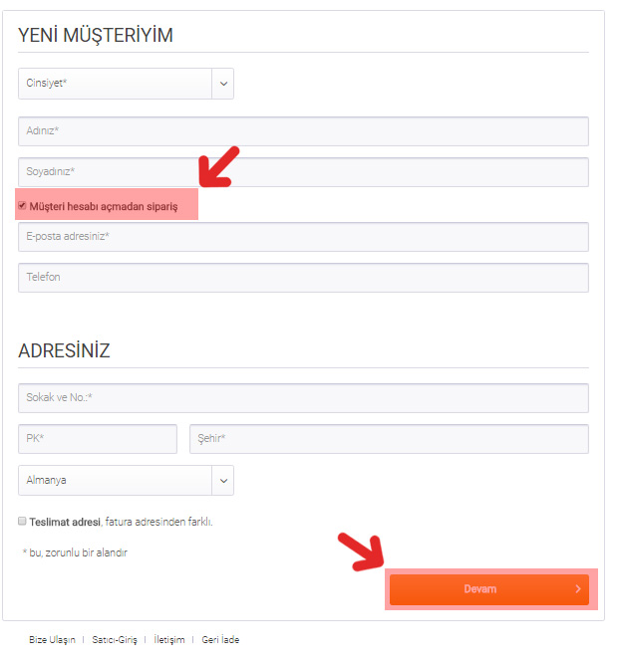Follow the 'İletişim' footer link
The image size is (620, 662).
[169, 640]
